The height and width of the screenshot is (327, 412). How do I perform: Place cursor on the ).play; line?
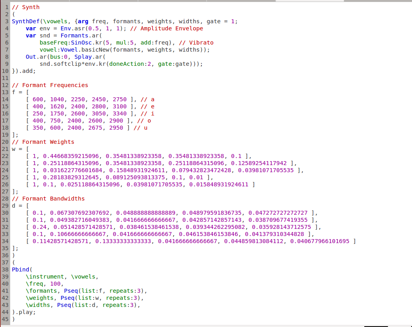click(24, 312)
